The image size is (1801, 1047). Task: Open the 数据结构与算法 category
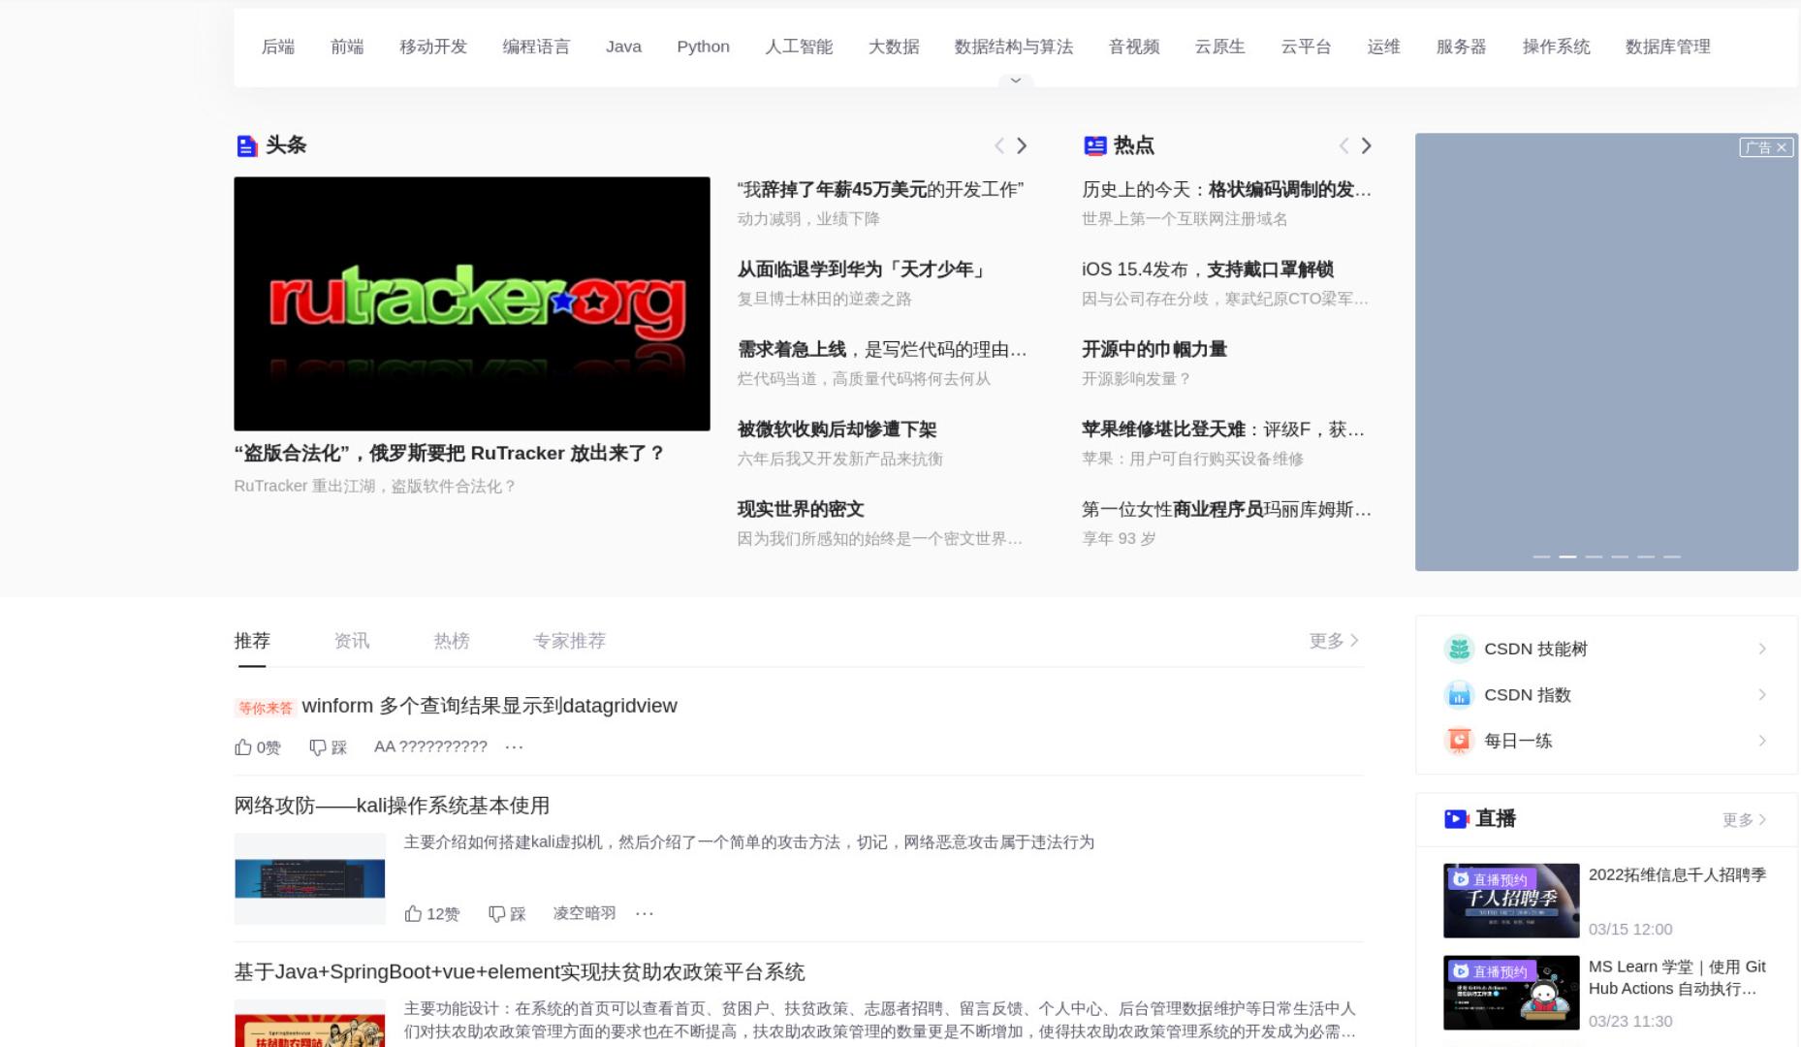[x=1014, y=47]
